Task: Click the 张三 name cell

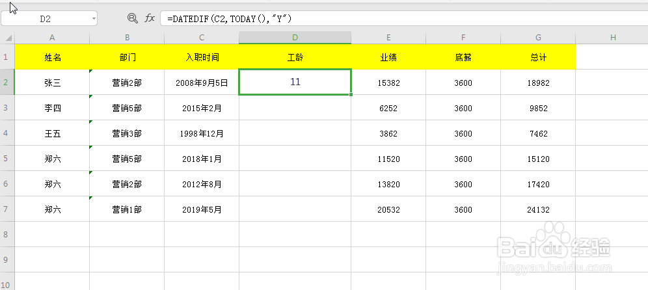Action: coord(52,83)
